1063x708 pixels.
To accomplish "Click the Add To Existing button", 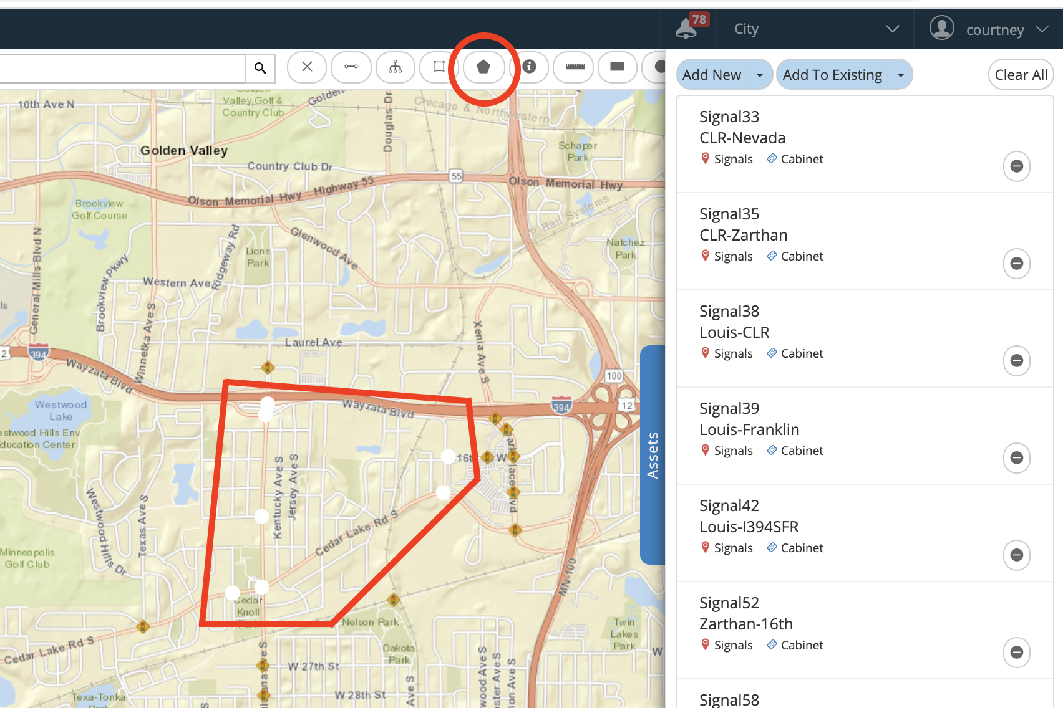I will click(x=832, y=75).
